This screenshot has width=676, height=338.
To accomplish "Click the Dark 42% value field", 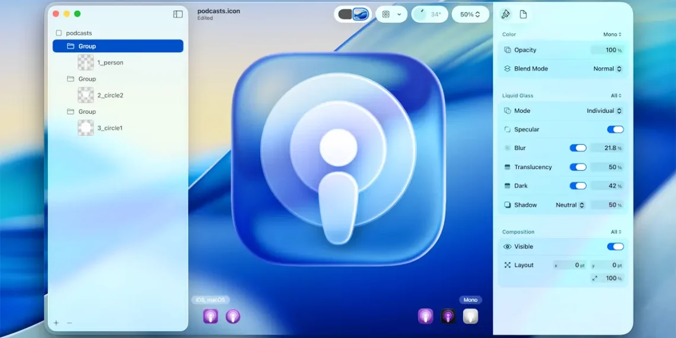I will [x=607, y=186].
